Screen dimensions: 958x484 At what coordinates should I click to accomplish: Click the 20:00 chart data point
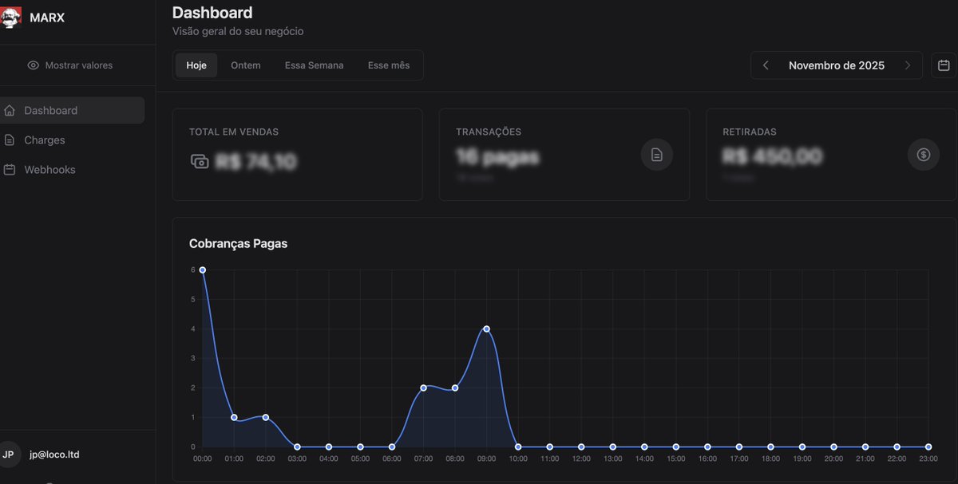pos(833,447)
